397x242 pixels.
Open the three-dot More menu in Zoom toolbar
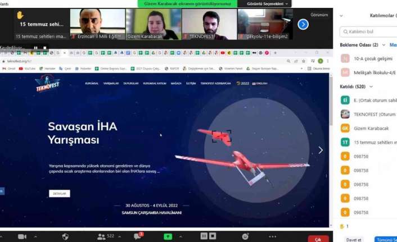tap(272, 237)
